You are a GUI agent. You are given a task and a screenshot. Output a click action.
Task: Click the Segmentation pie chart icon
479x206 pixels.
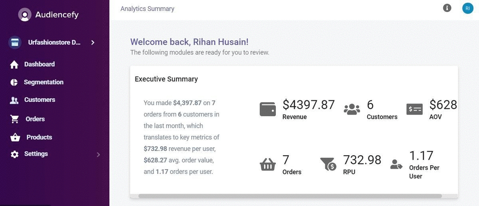[14, 82]
